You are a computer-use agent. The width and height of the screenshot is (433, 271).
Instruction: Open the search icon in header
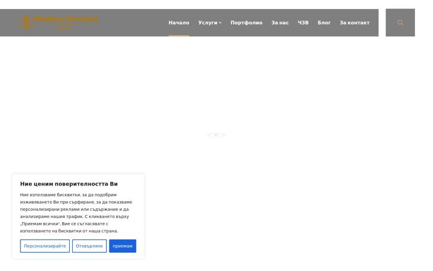click(x=400, y=23)
